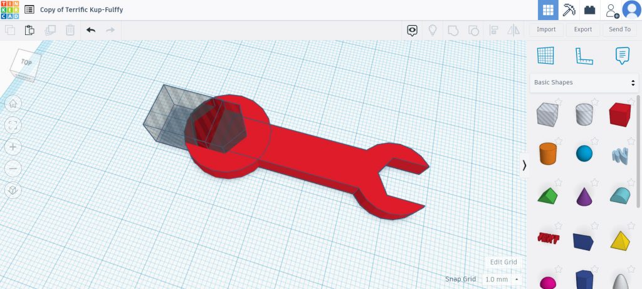This screenshot has height=289, width=642.
Task: Select the red solid Box shape
Action: point(619,116)
